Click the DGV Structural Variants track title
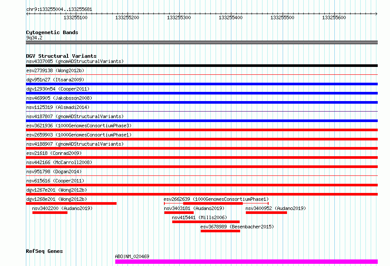 [x=61, y=56]
